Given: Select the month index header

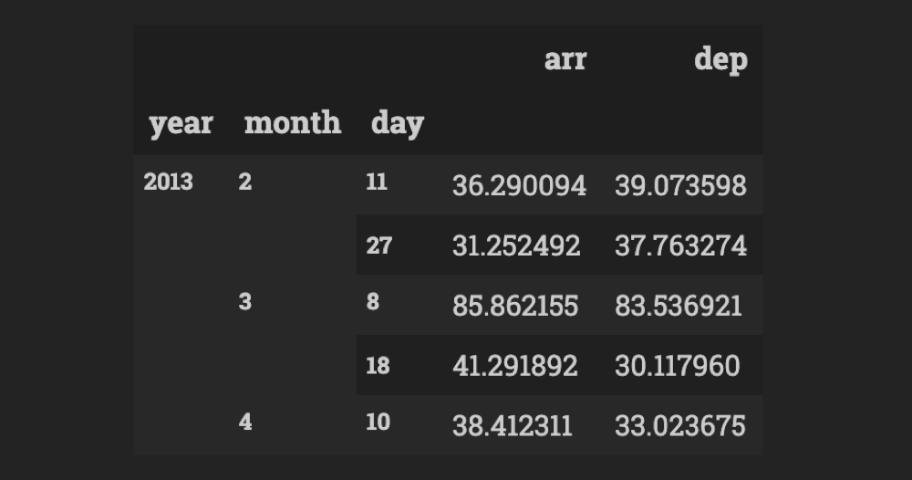Looking at the screenshot, I should [x=293, y=122].
